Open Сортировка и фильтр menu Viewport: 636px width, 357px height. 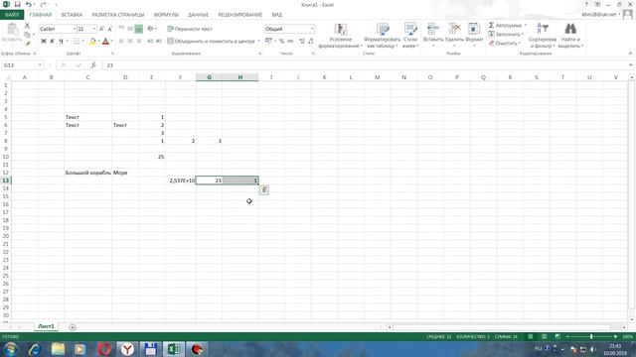coord(543,36)
